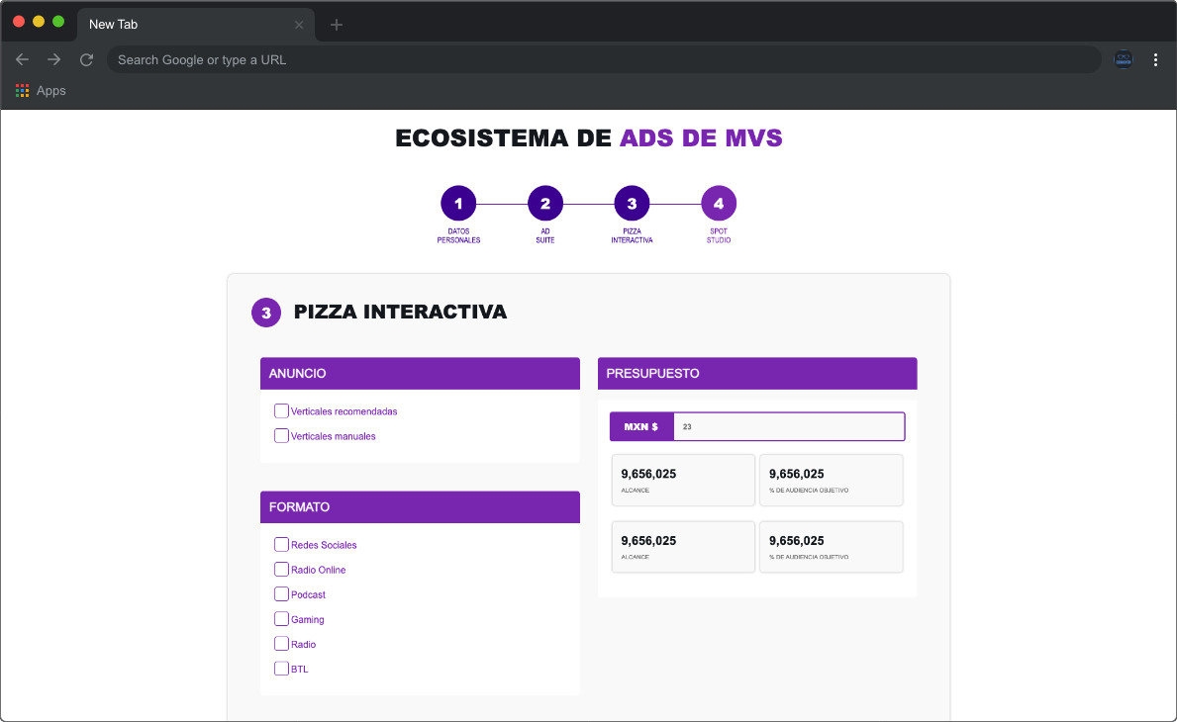Click the browser forward arrow

pos(54,59)
